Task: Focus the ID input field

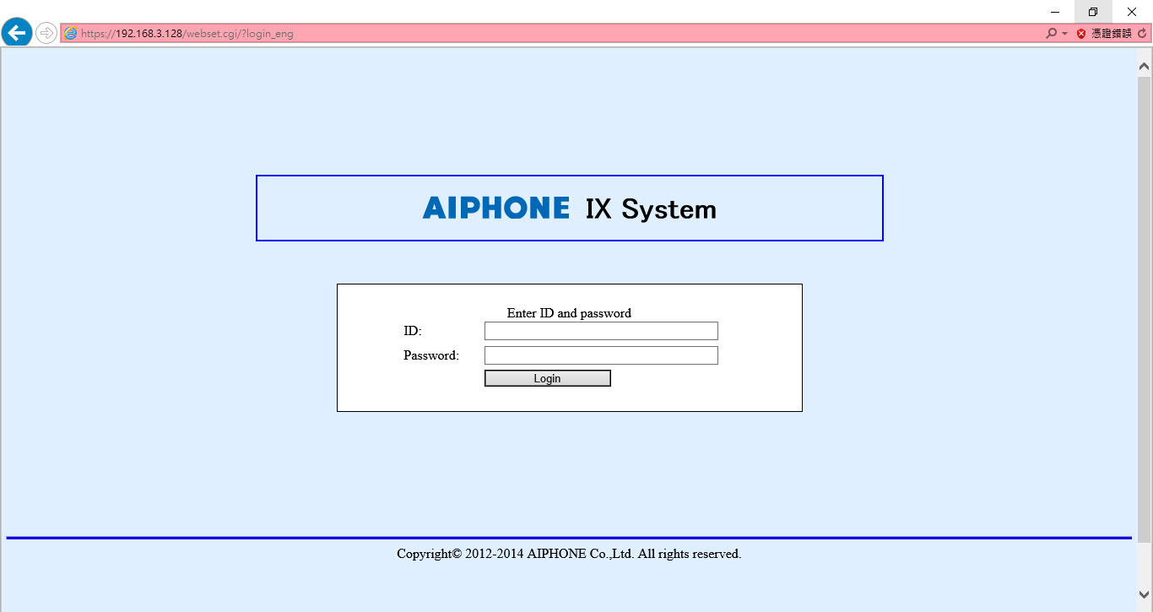Action: pos(601,331)
